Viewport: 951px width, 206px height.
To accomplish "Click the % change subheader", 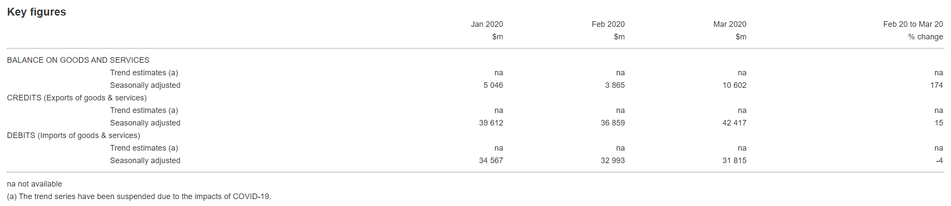I will click(925, 37).
